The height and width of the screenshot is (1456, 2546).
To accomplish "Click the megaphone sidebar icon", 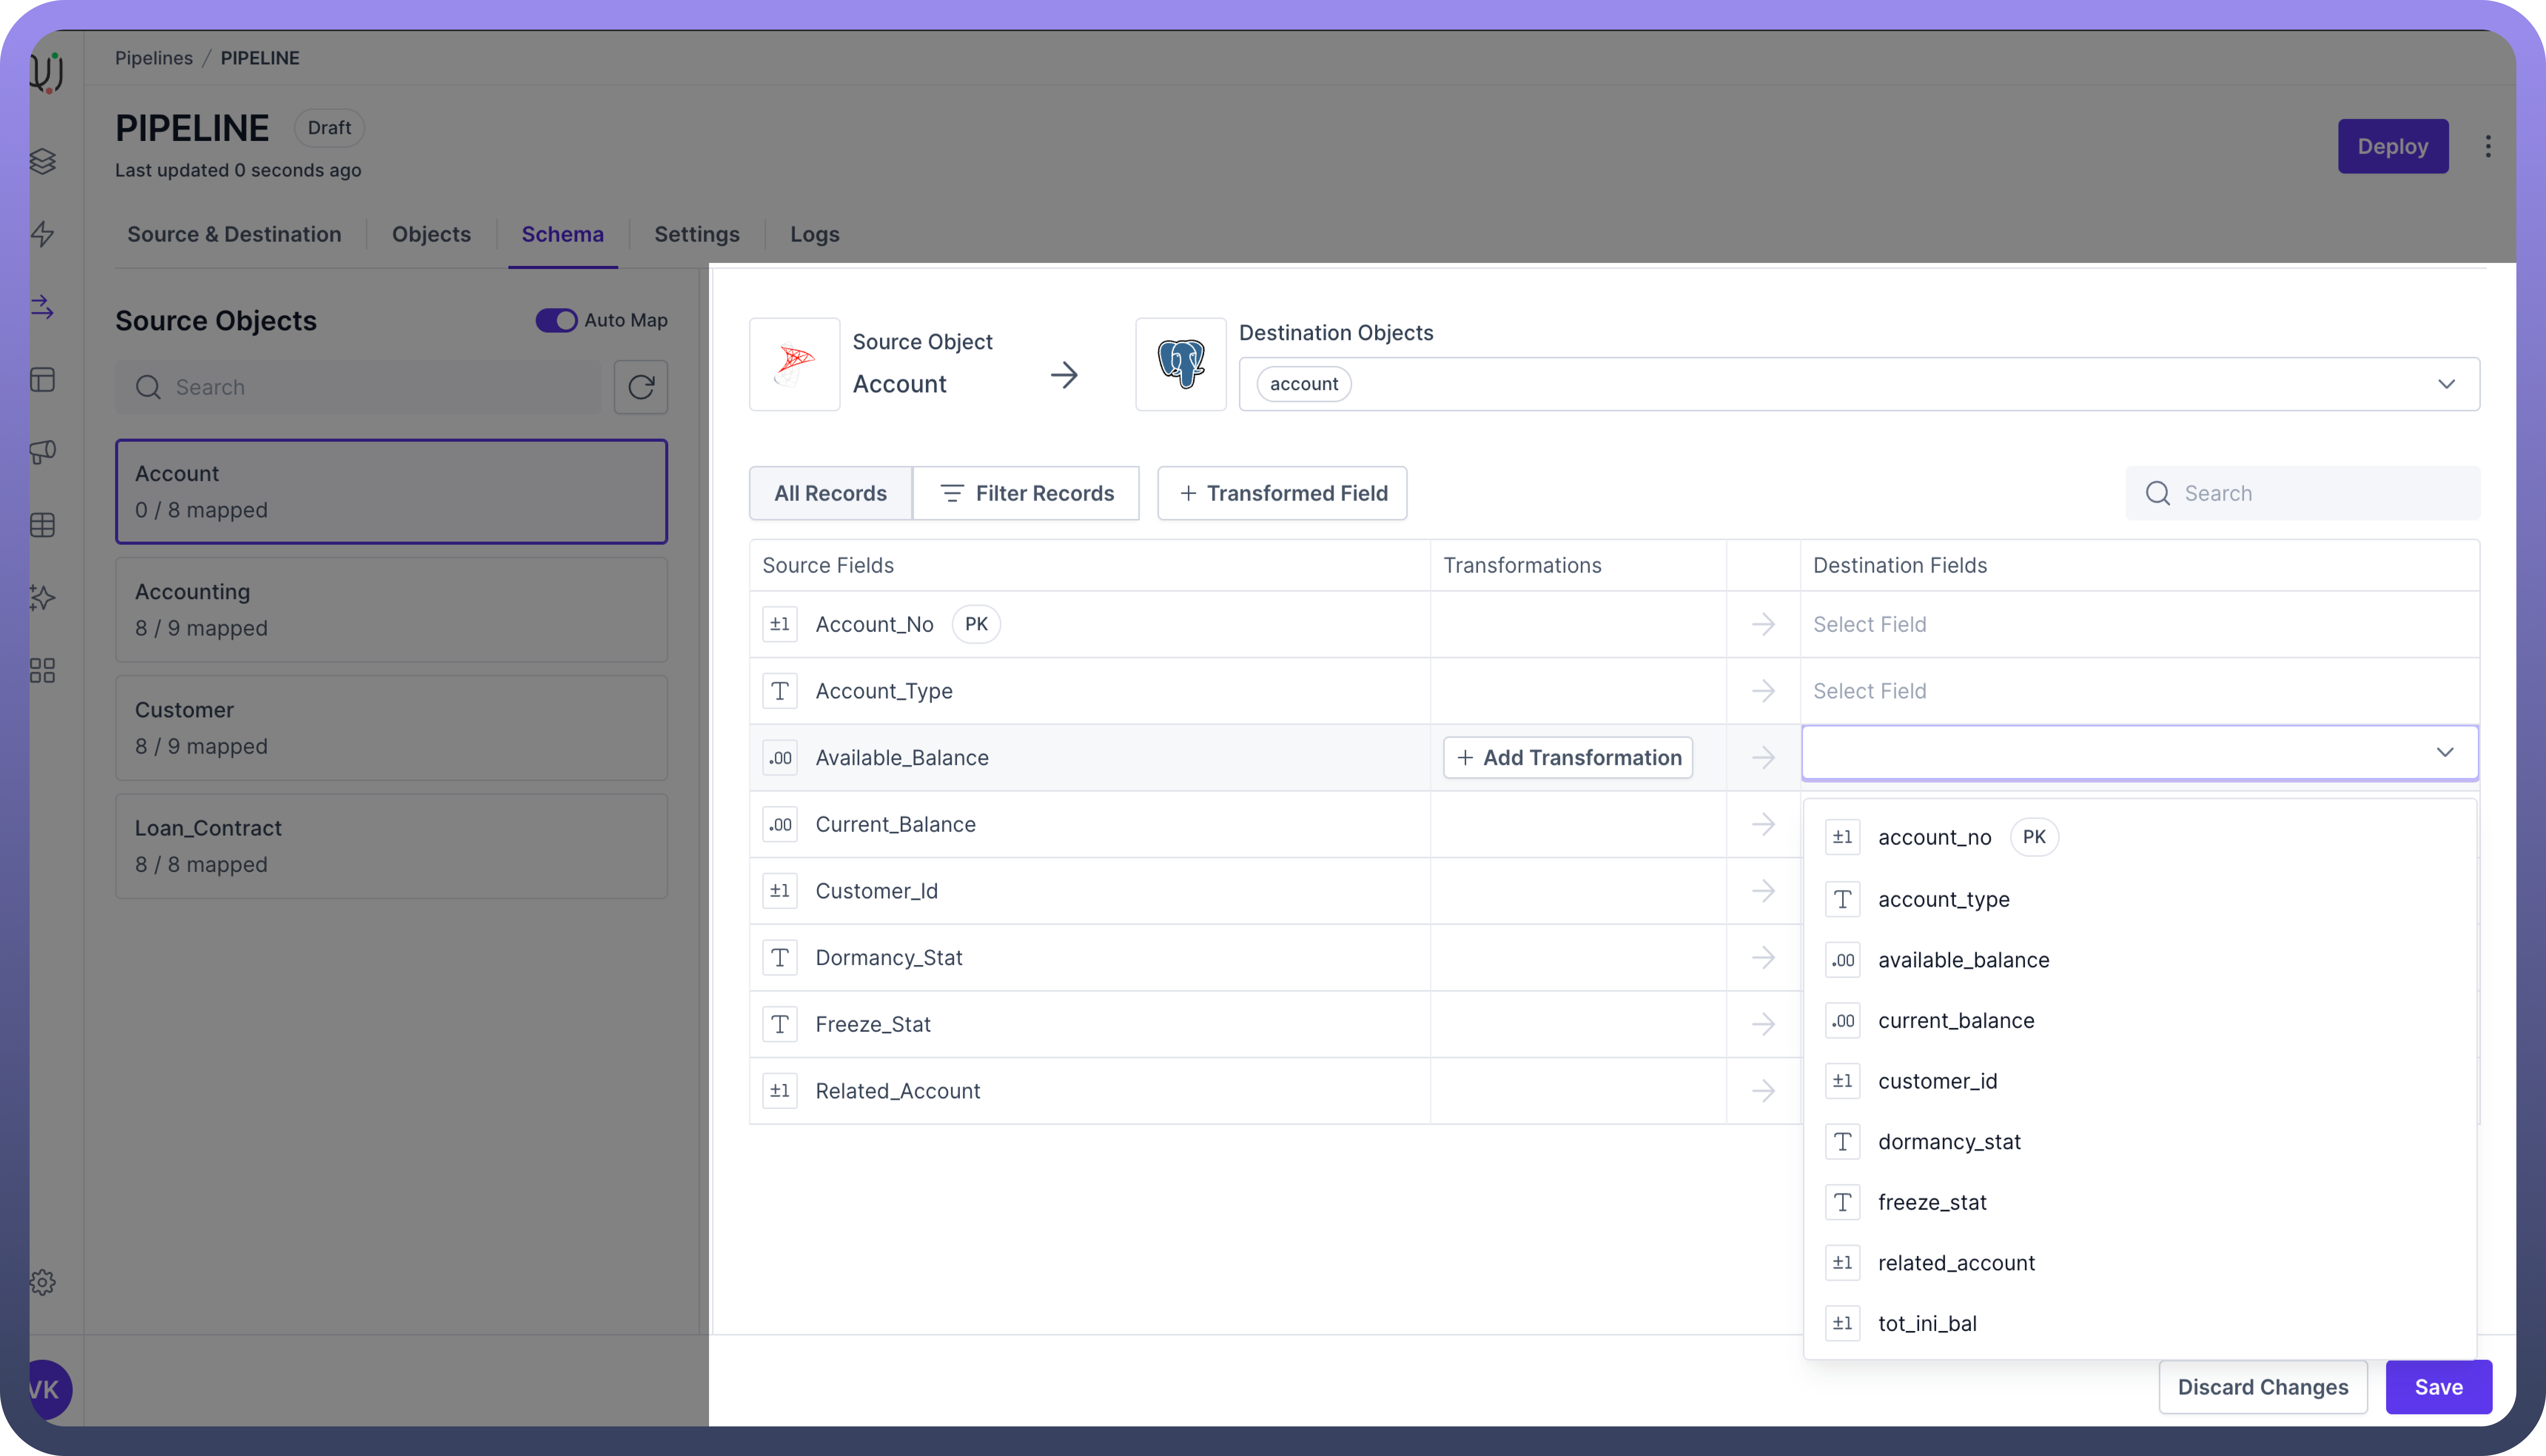I will click(x=42, y=452).
